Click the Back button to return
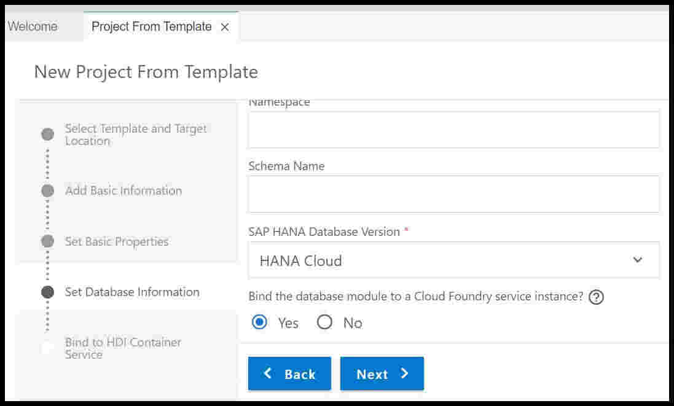The image size is (674, 406). coord(289,373)
